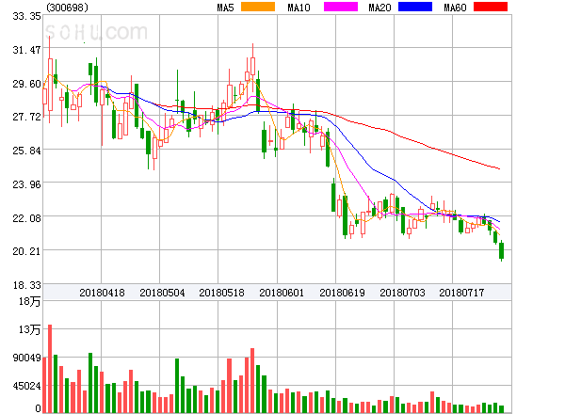Click the tallest red volume bar
The image size is (565, 414).
click(x=50, y=369)
